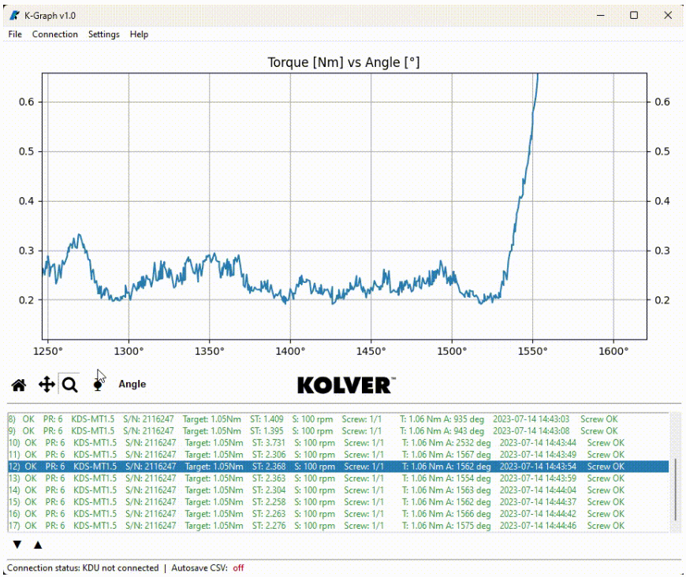The width and height of the screenshot is (686, 577).
Task: Select the data marker pin tool
Action: (98, 384)
